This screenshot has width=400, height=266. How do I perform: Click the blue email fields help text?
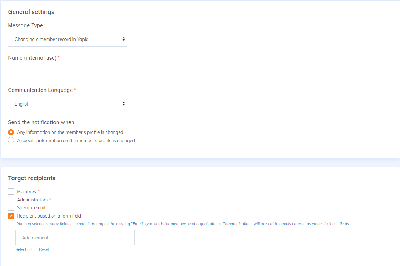pos(183,224)
